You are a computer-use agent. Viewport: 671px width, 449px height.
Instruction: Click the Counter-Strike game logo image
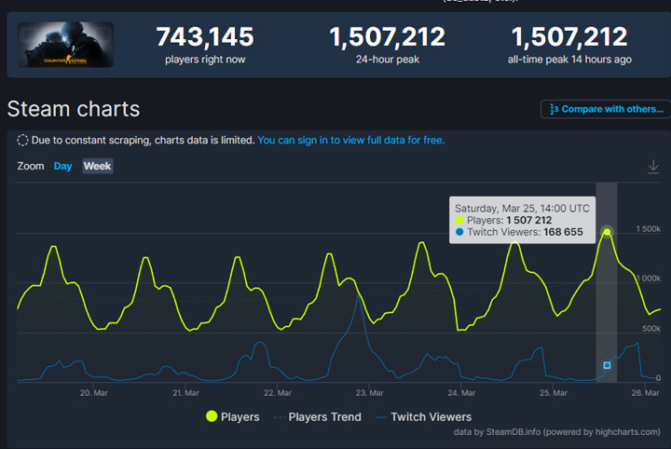(x=65, y=45)
